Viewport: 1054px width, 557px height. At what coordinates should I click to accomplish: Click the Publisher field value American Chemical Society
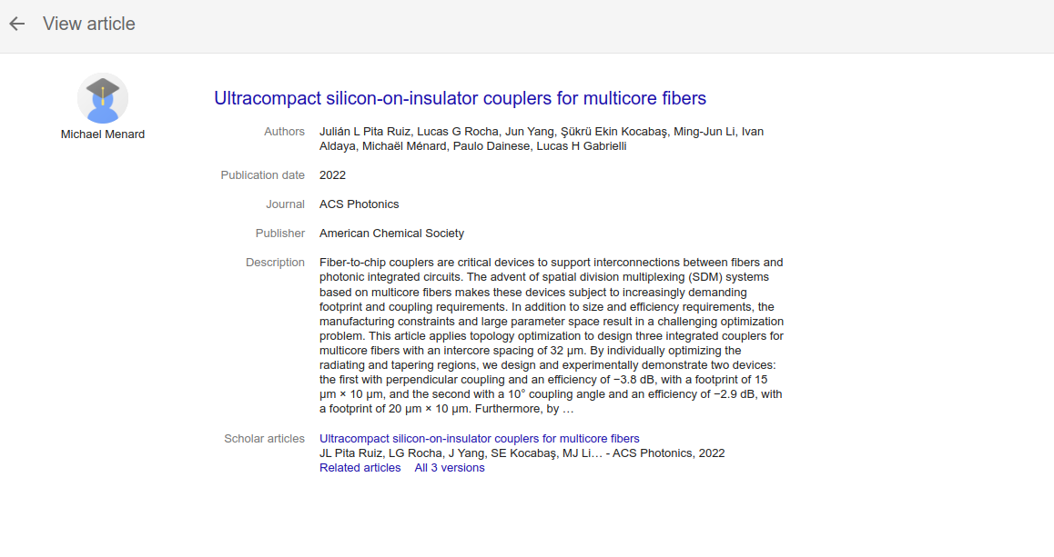pos(391,233)
